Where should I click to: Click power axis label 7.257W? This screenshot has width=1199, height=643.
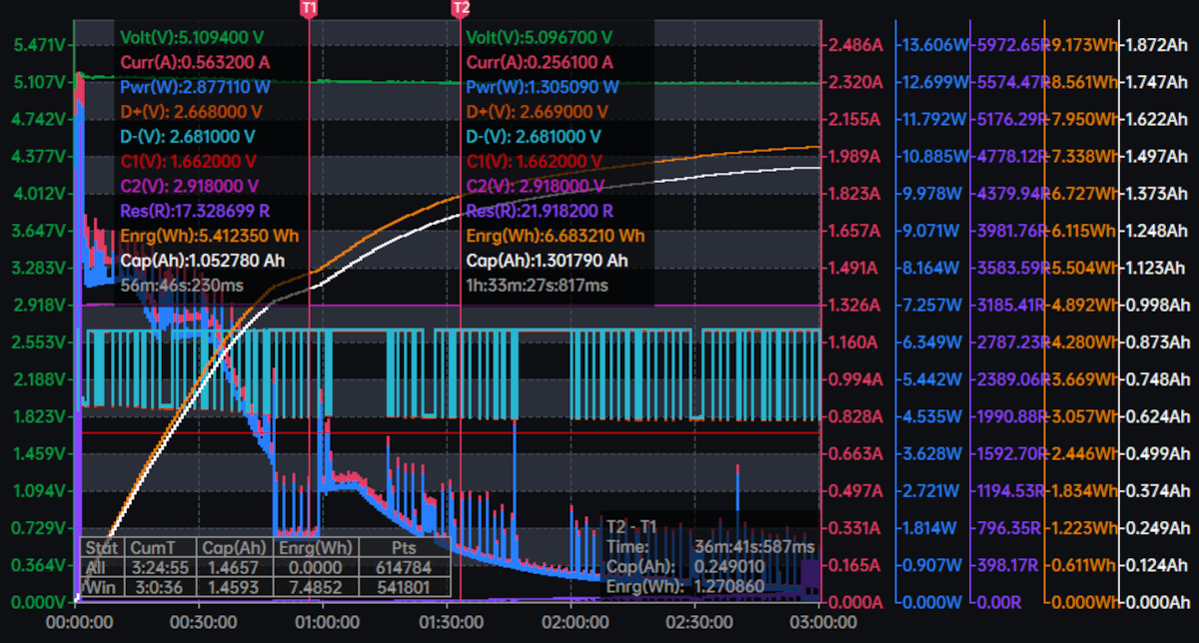pyautogui.click(x=934, y=305)
